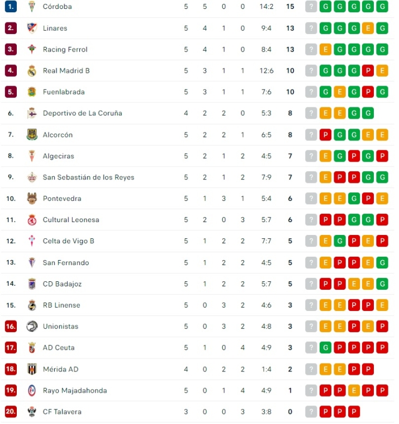The width and height of the screenshot is (399, 424).
Task: Click the Rayo Majadahonda crest icon
Action: tap(32, 390)
